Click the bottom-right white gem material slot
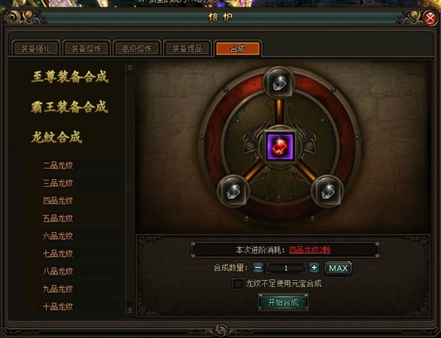The image size is (441, 338). (327, 191)
